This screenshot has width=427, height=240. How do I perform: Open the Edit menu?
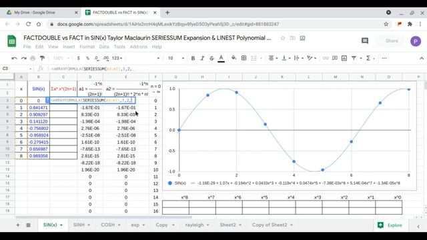tap(39, 47)
